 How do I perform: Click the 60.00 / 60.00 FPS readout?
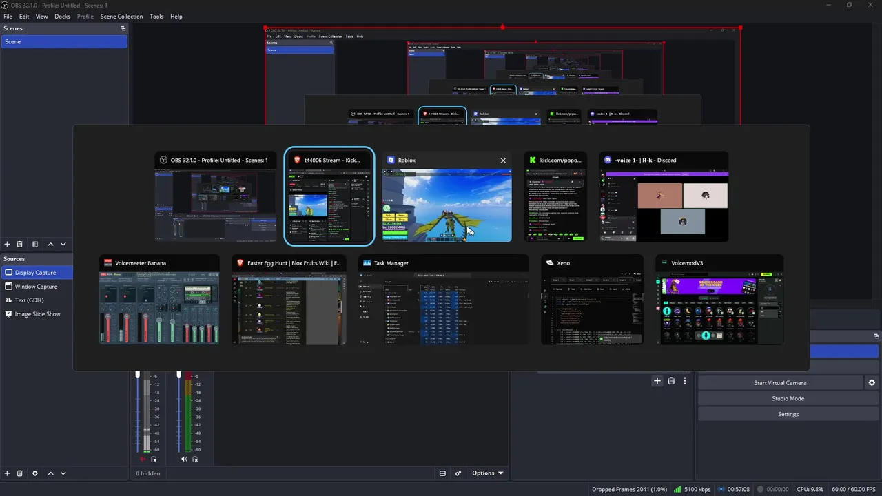[x=854, y=490]
